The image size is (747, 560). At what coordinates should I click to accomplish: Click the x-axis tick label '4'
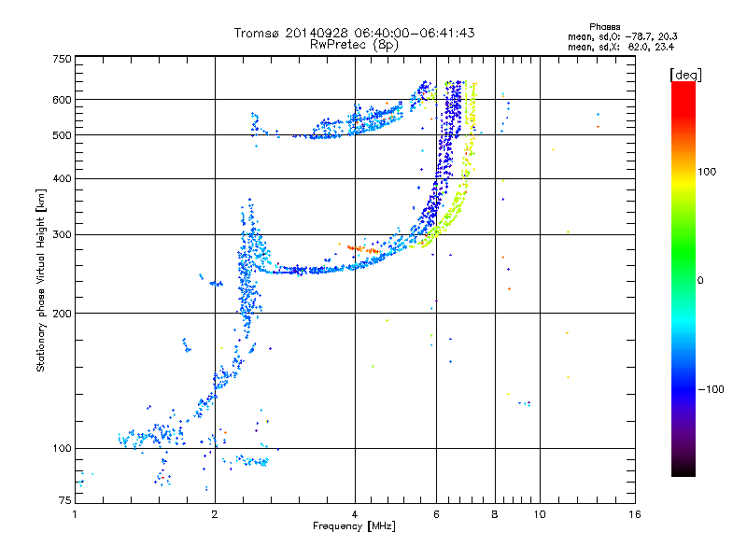tap(355, 514)
